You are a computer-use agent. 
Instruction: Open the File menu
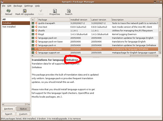pos(4,6)
